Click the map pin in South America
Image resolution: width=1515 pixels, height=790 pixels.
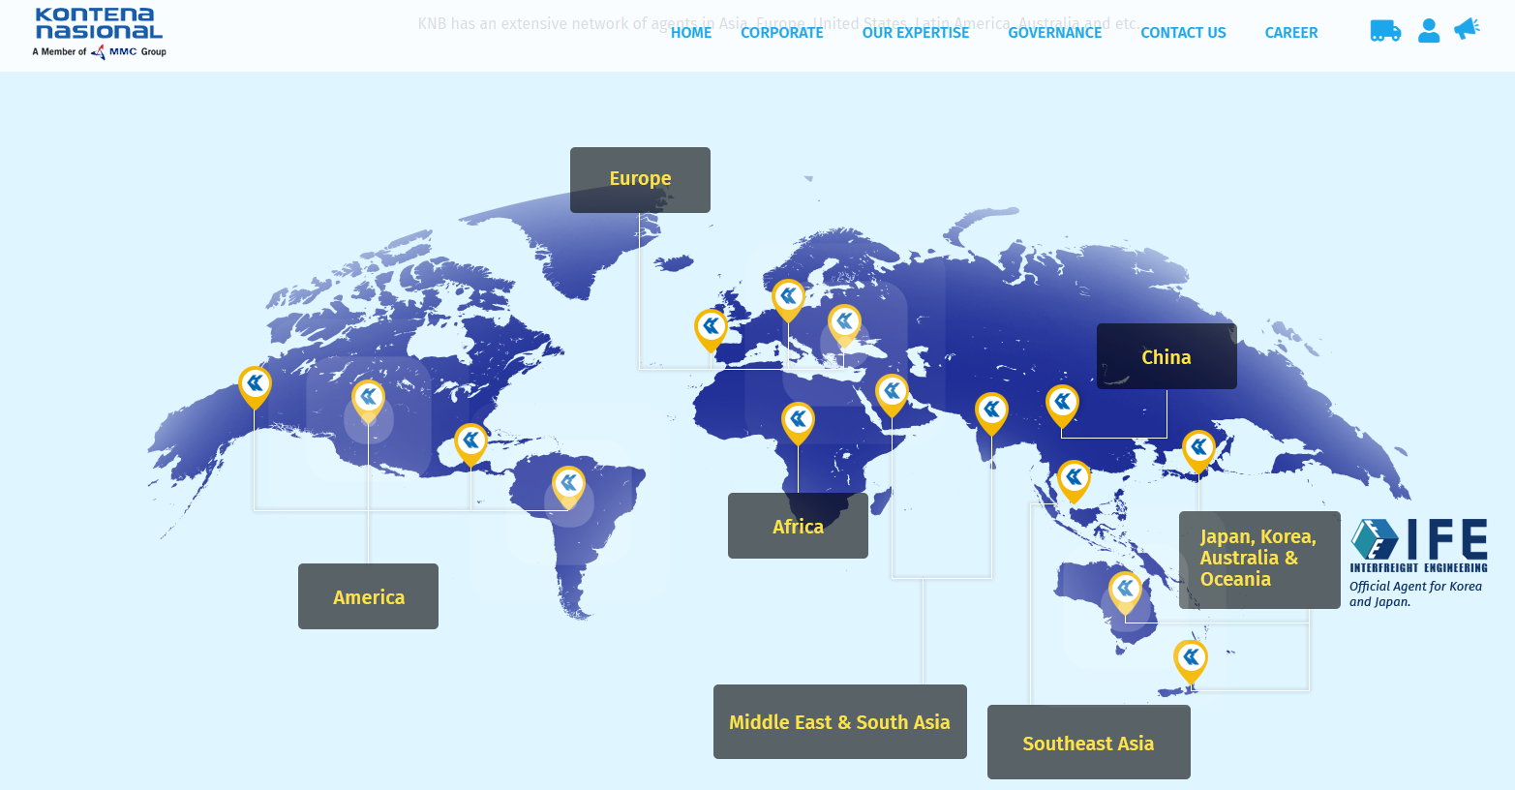click(568, 484)
